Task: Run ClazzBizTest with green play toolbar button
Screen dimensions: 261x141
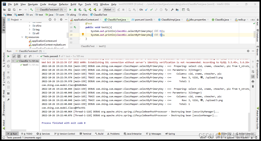Action: coord(70,10)
